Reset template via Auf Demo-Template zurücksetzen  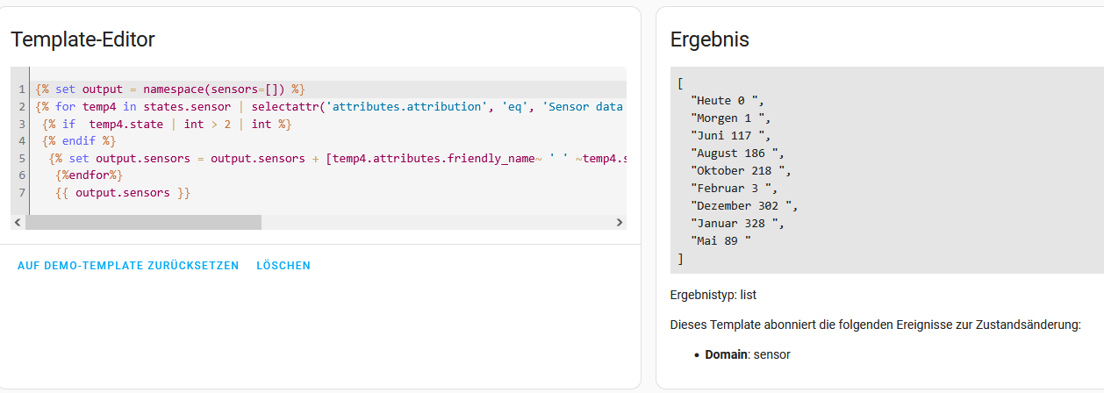tap(128, 266)
